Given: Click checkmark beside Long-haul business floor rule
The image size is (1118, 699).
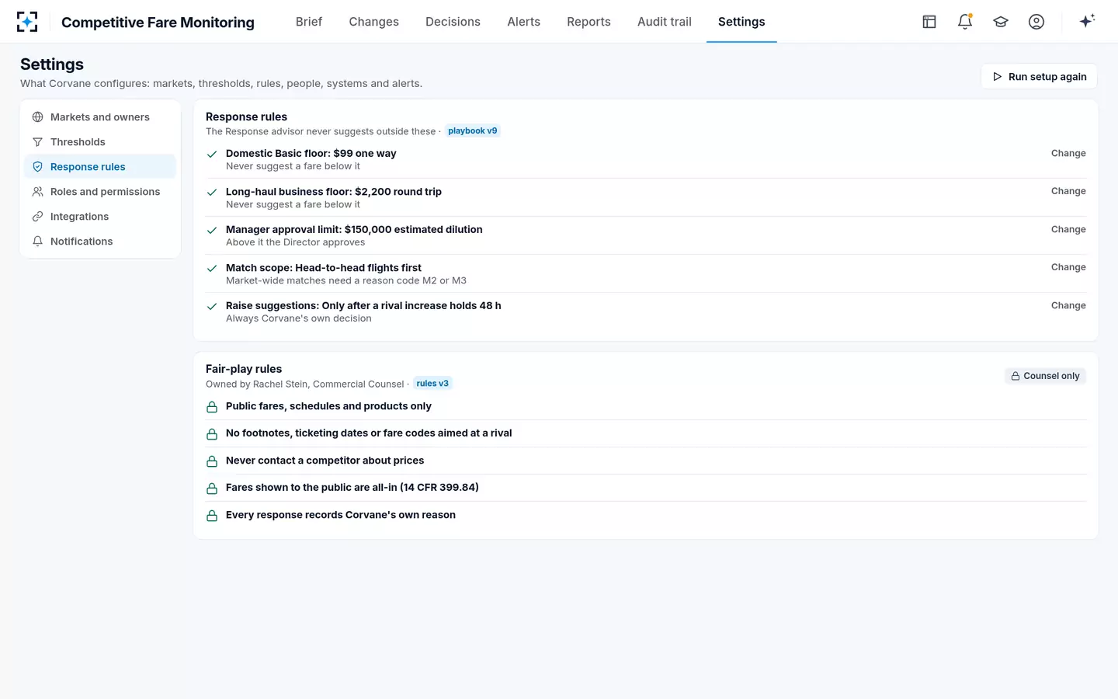Looking at the screenshot, I should (212, 192).
